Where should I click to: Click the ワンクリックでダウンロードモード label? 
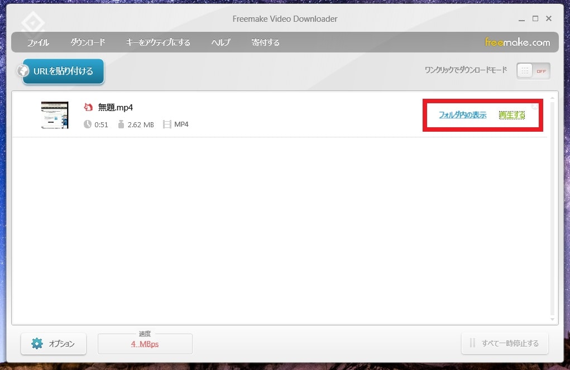(x=466, y=70)
